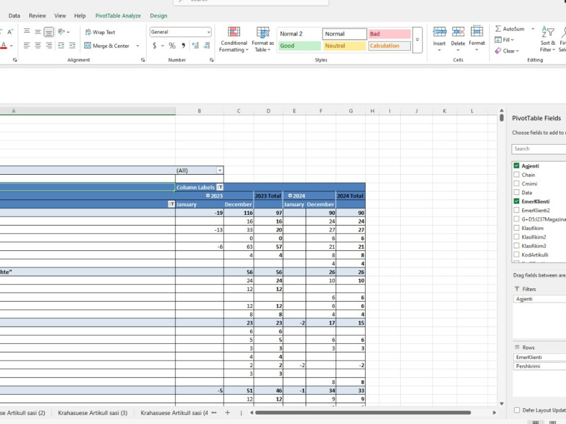Center text horizontally in the cell
The image size is (566, 424).
coord(37,45)
